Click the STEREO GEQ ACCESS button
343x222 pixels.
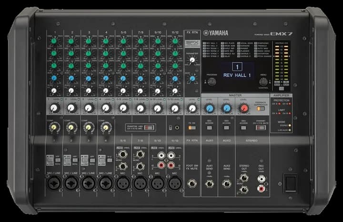(243, 128)
